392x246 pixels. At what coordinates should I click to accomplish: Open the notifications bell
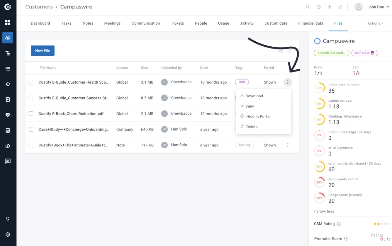(x=341, y=7)
